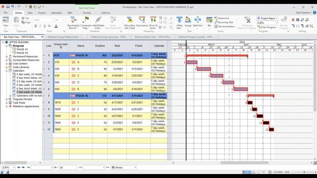Collapse the PHASE #2 summary row
Viewport: 317px width, 178px height.
pos(71,95)
